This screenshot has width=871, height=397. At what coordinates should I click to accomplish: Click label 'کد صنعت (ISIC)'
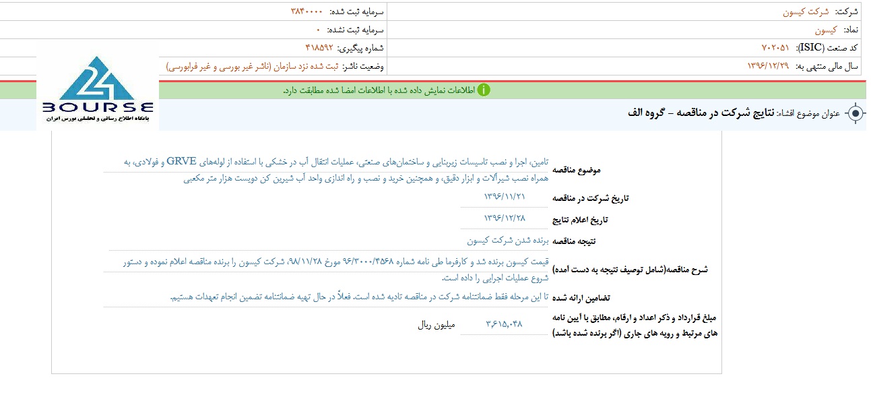(x=828, y=48)
